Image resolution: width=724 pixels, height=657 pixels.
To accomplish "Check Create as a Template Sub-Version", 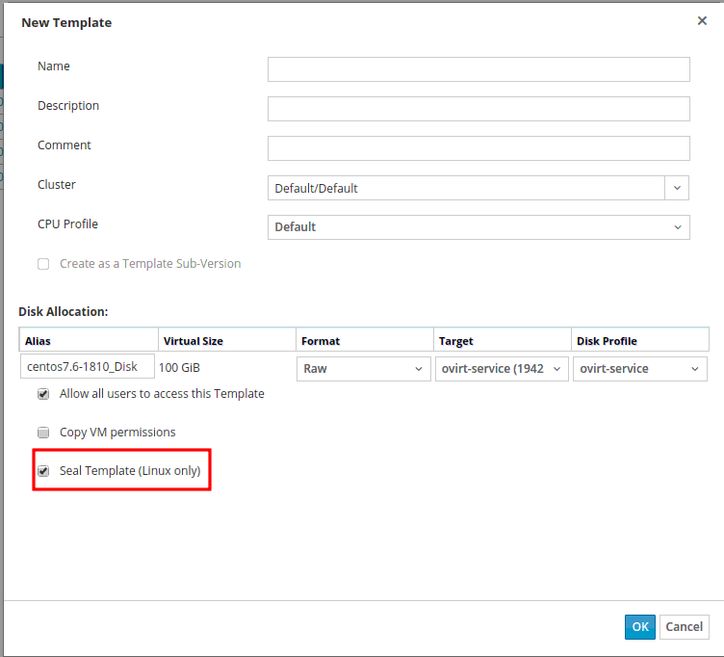I will click(43, 264).
